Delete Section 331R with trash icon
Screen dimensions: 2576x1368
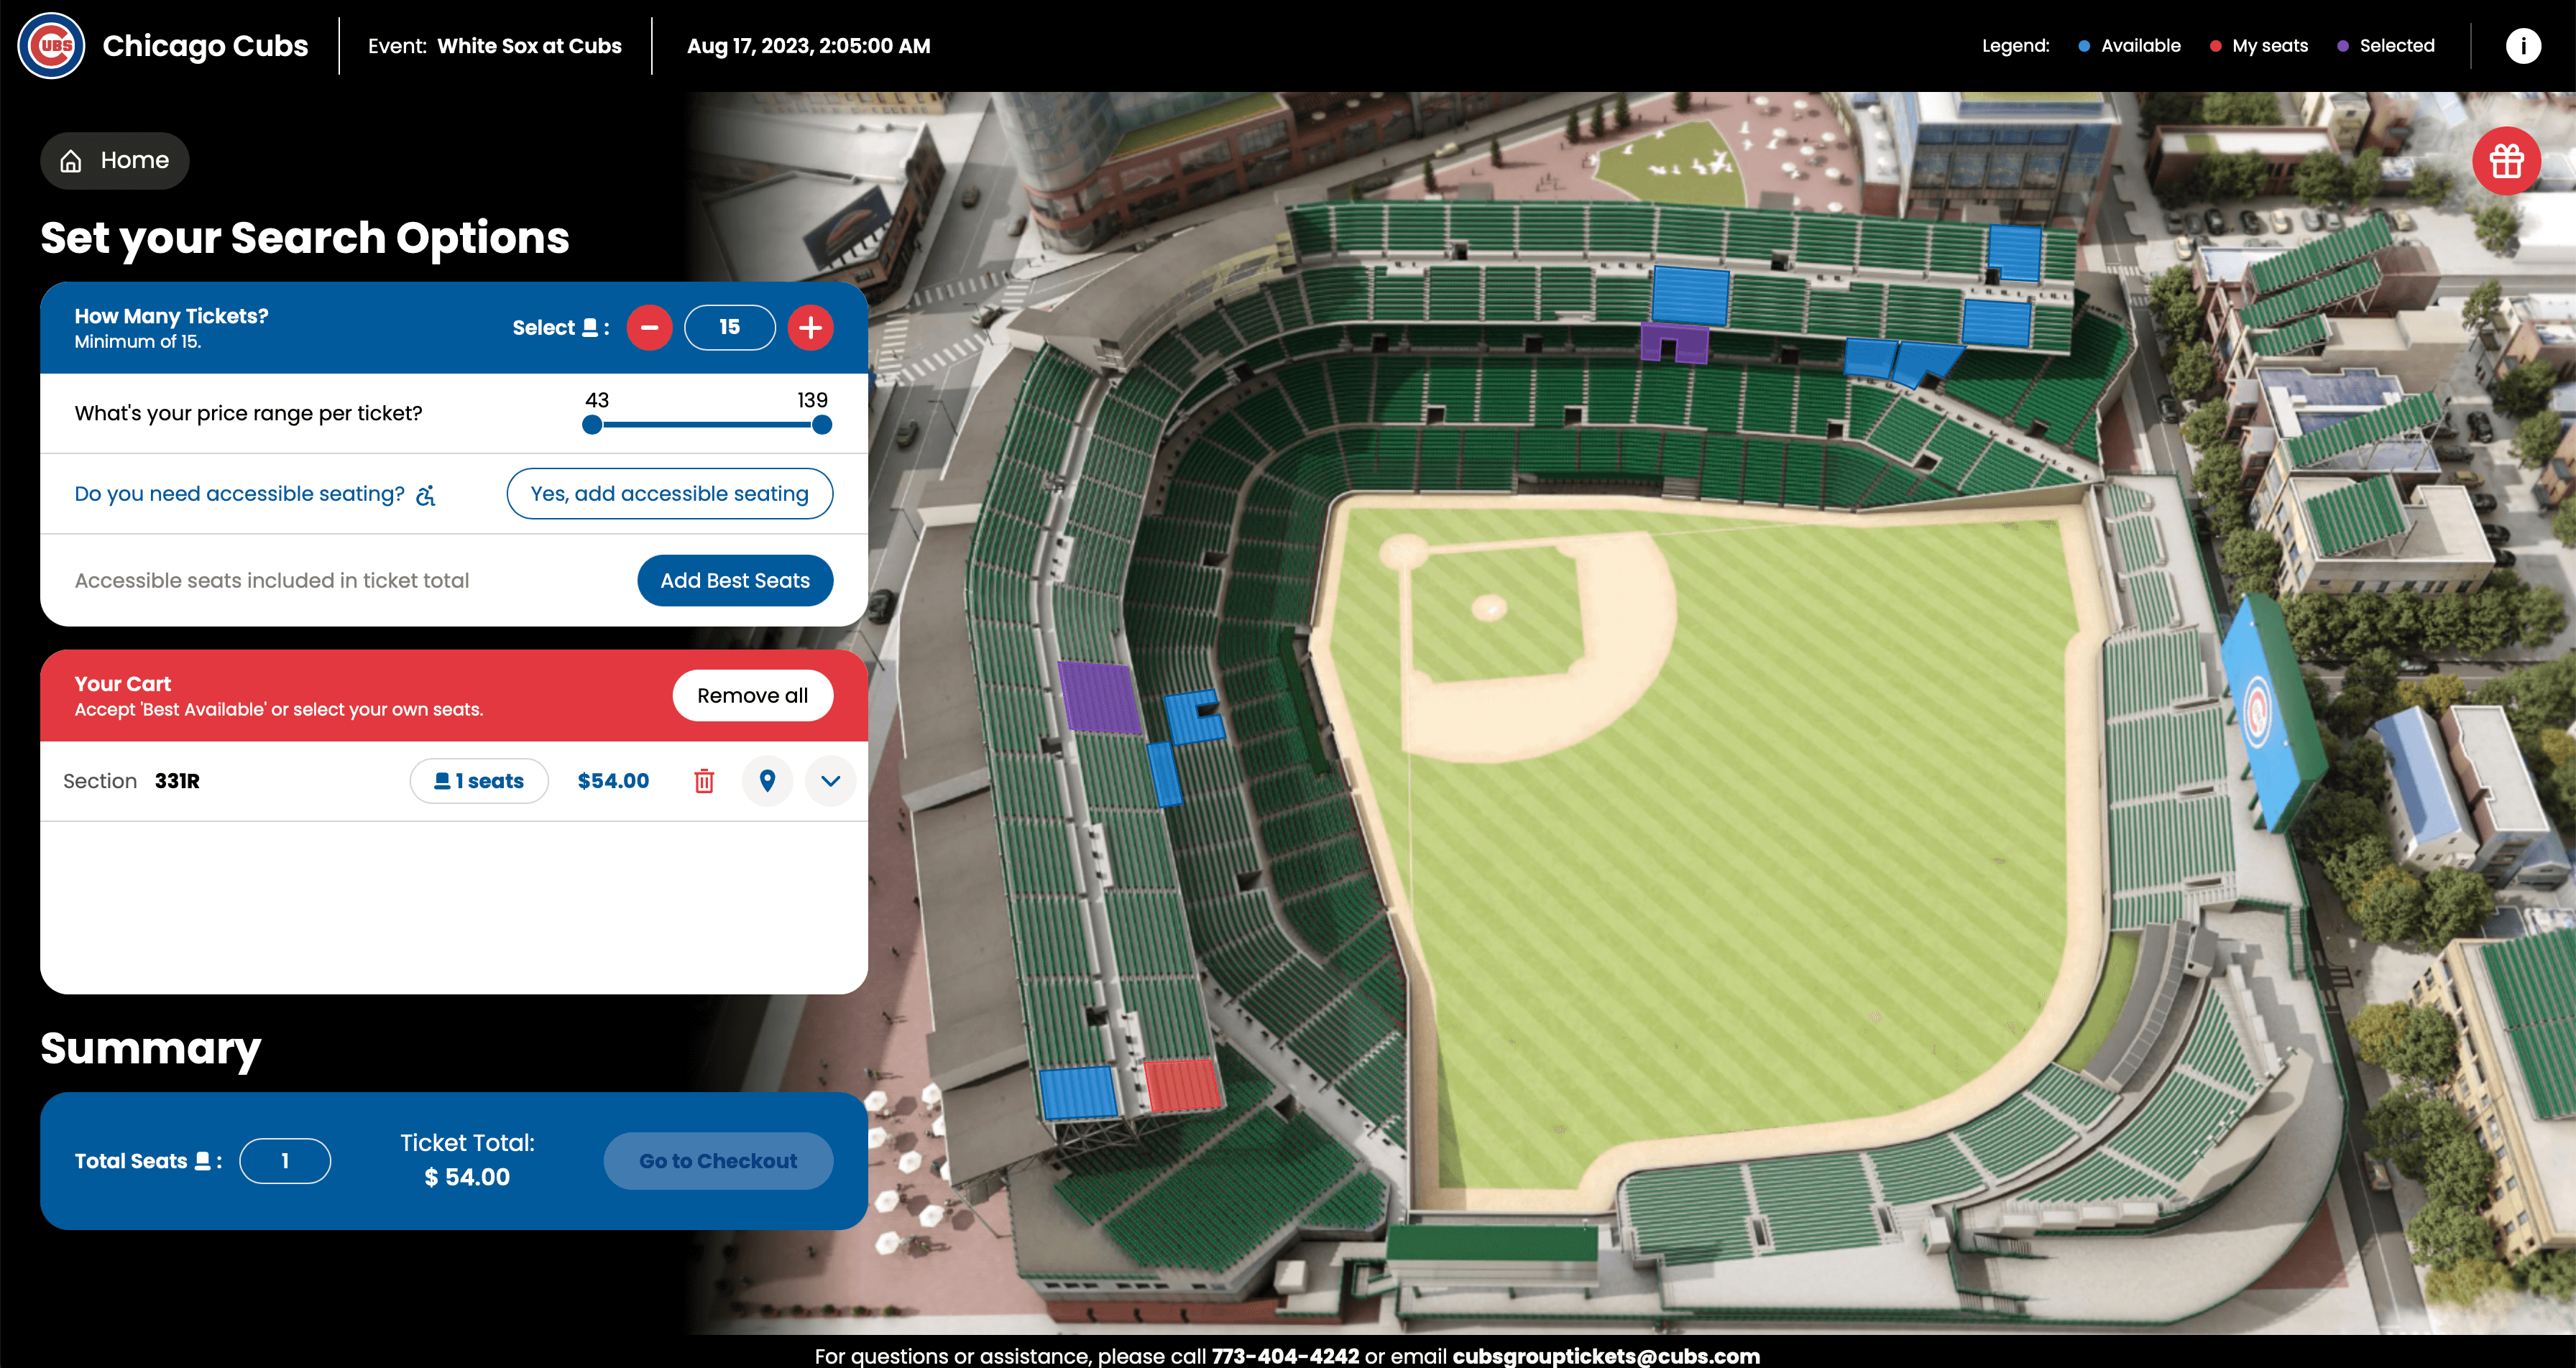pyautogui.click(x=704, y=781)
